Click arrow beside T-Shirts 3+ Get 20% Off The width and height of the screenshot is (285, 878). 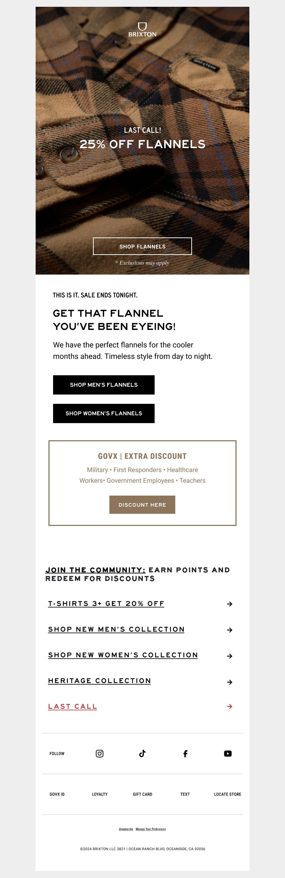pyautogui.click(x=230, y=604)
